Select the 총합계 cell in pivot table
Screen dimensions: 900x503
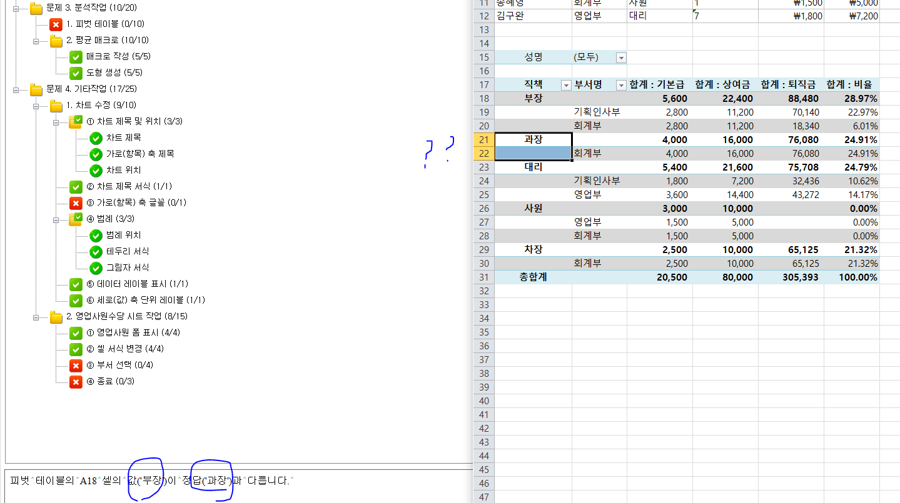pyautogui.click(x=533, y=277)
